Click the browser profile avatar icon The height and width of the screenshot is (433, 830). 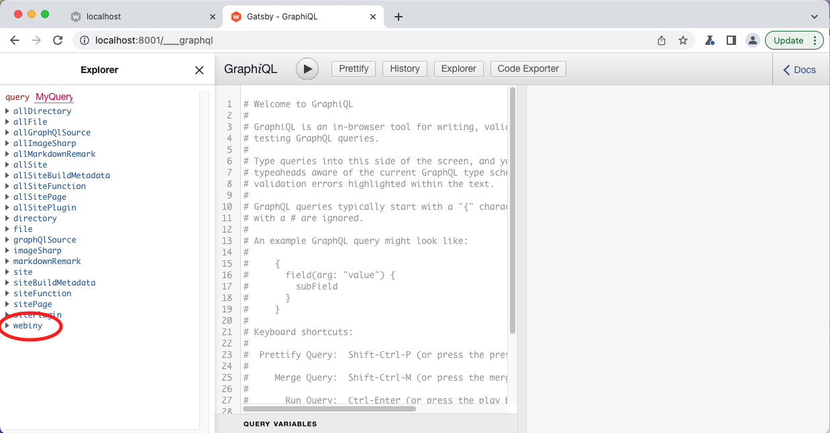(752, 40)
